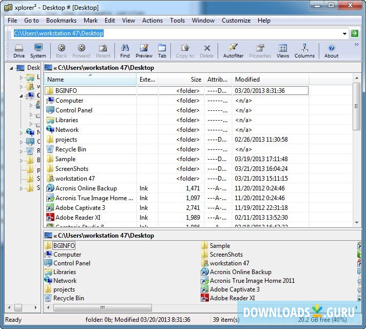Open the address bar dropdown arrow

pos(344,33)
